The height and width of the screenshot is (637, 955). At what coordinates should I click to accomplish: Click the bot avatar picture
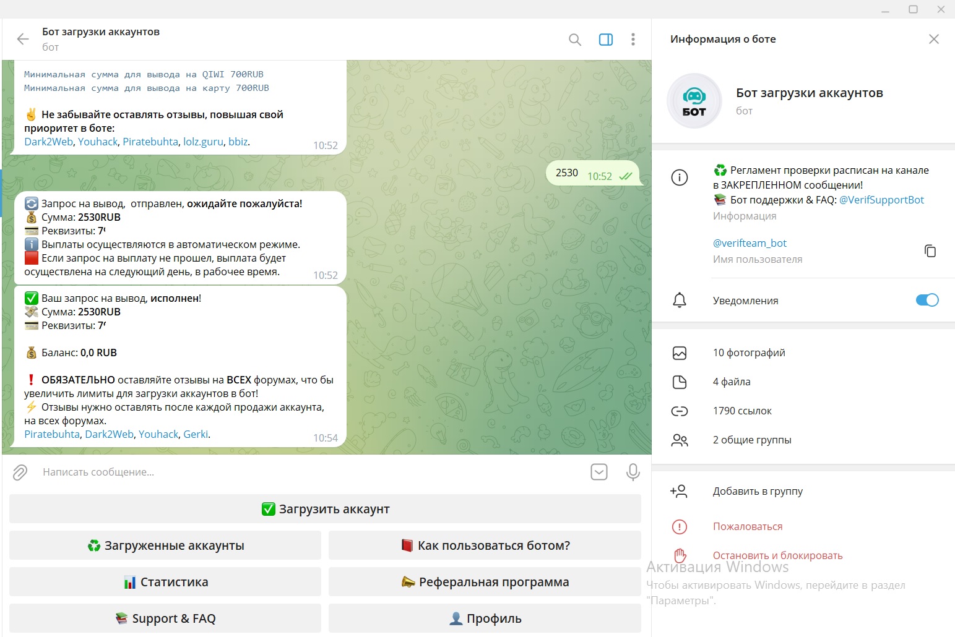click(694, 101)
